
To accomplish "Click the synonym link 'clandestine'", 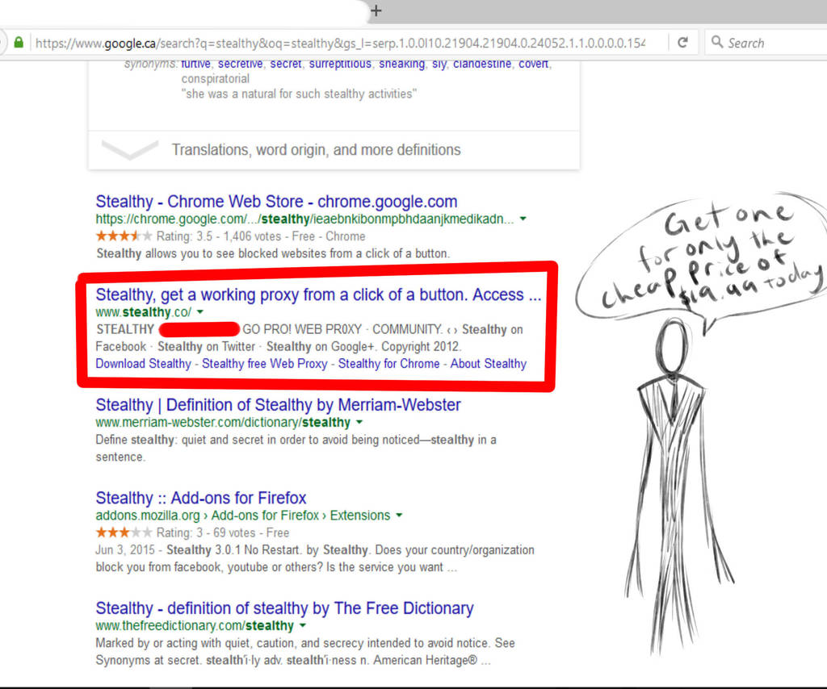I will coord(482,65).
